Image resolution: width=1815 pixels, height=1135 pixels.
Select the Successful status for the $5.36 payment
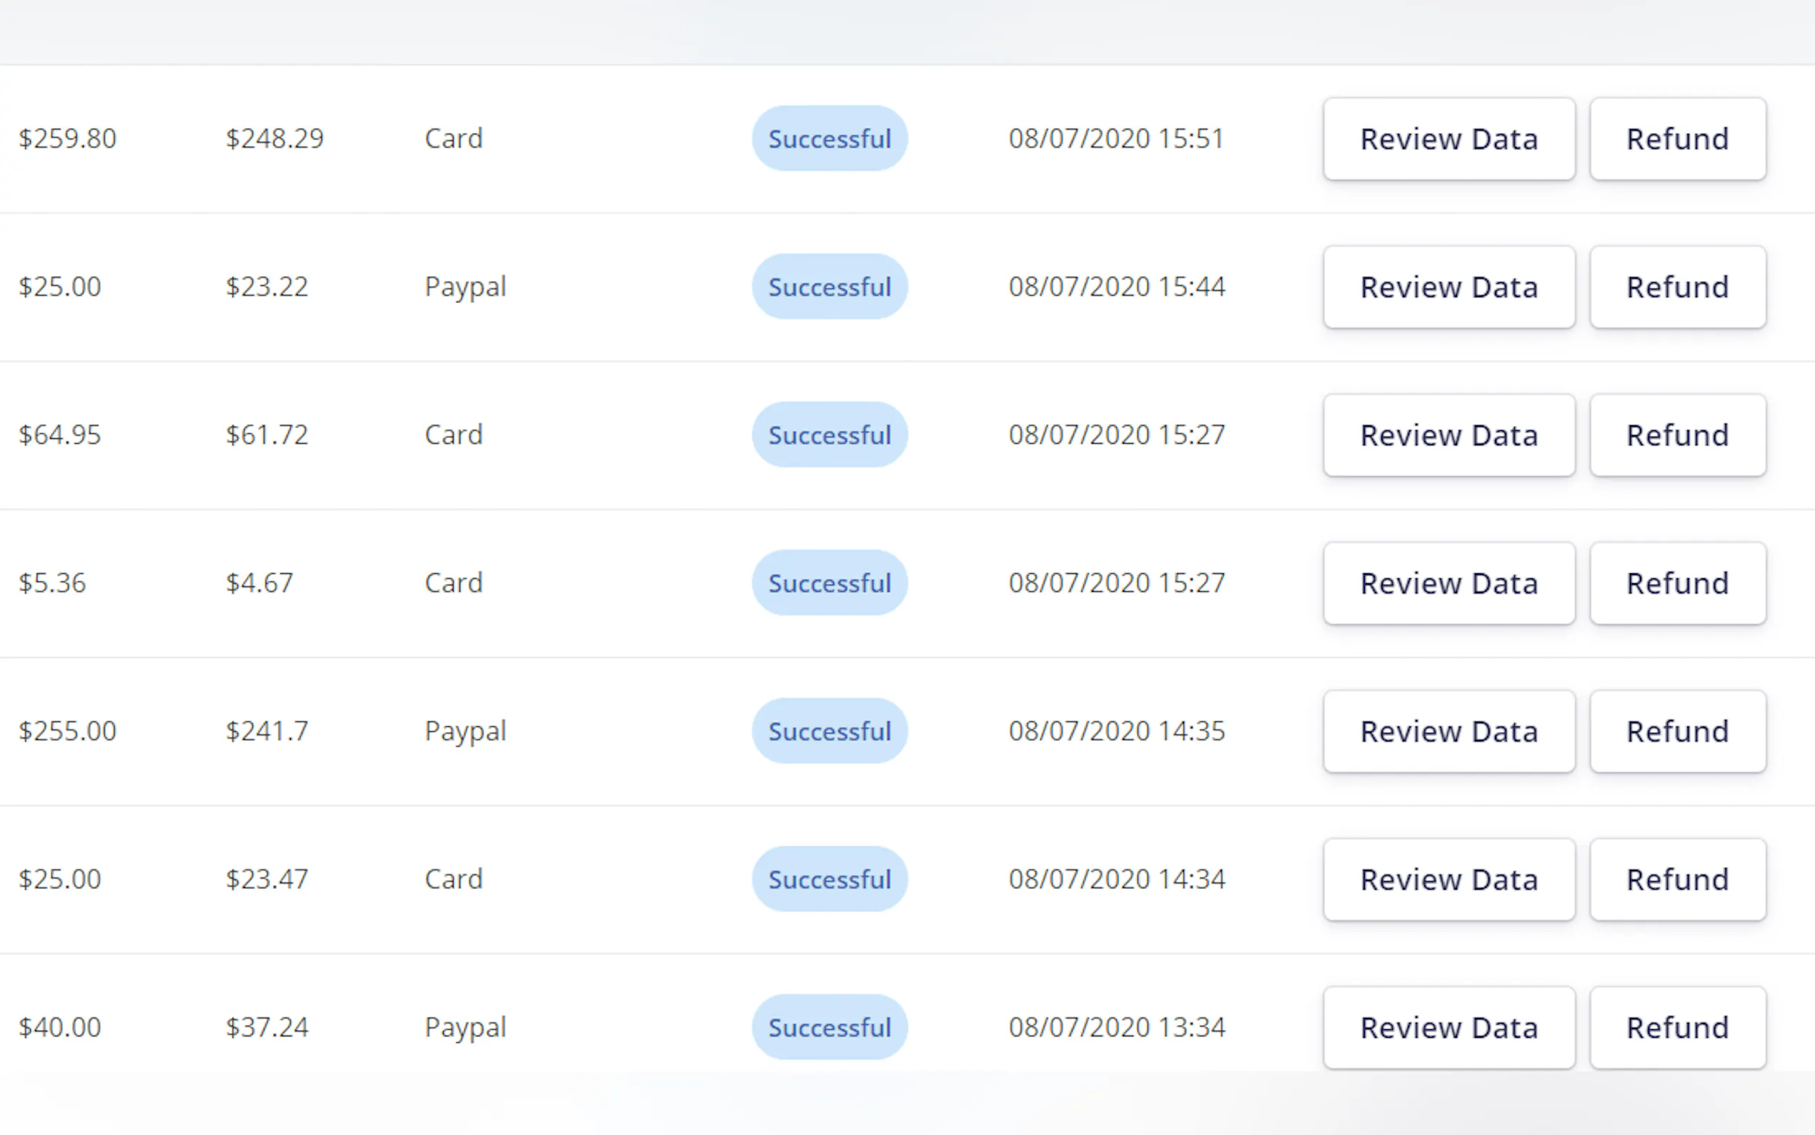pos(829,583)
